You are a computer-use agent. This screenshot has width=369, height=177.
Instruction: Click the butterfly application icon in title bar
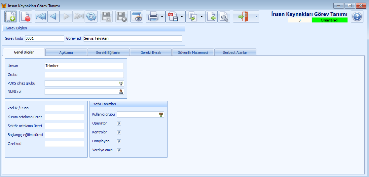(x=4, y=6)
